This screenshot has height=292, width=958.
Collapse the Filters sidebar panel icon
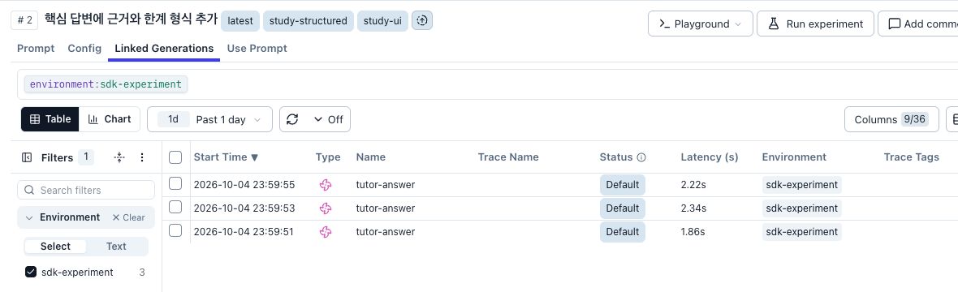point(27,157)
